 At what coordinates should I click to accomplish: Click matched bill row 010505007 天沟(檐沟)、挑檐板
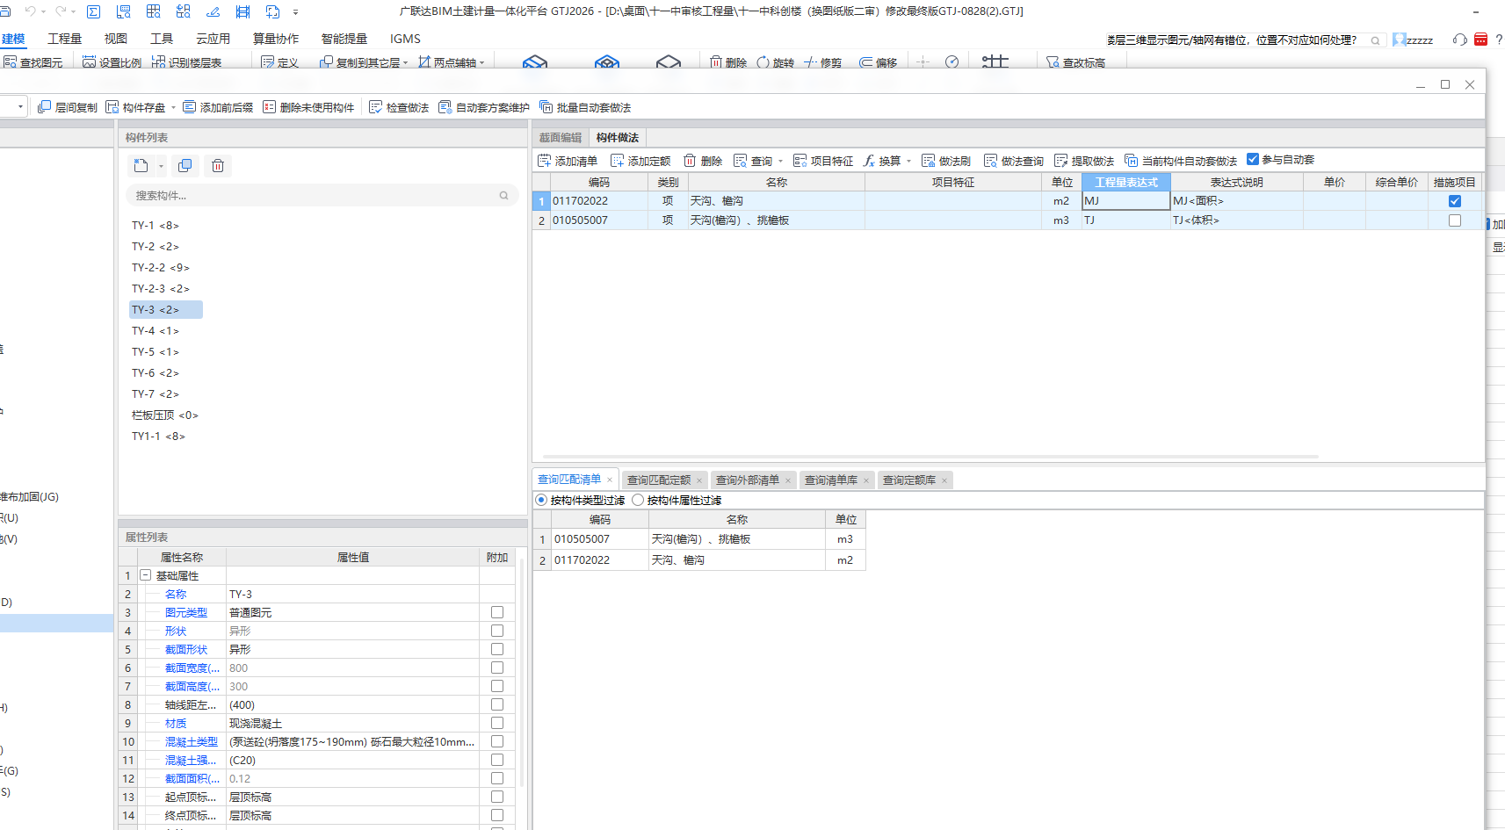[x=700, y=539]
